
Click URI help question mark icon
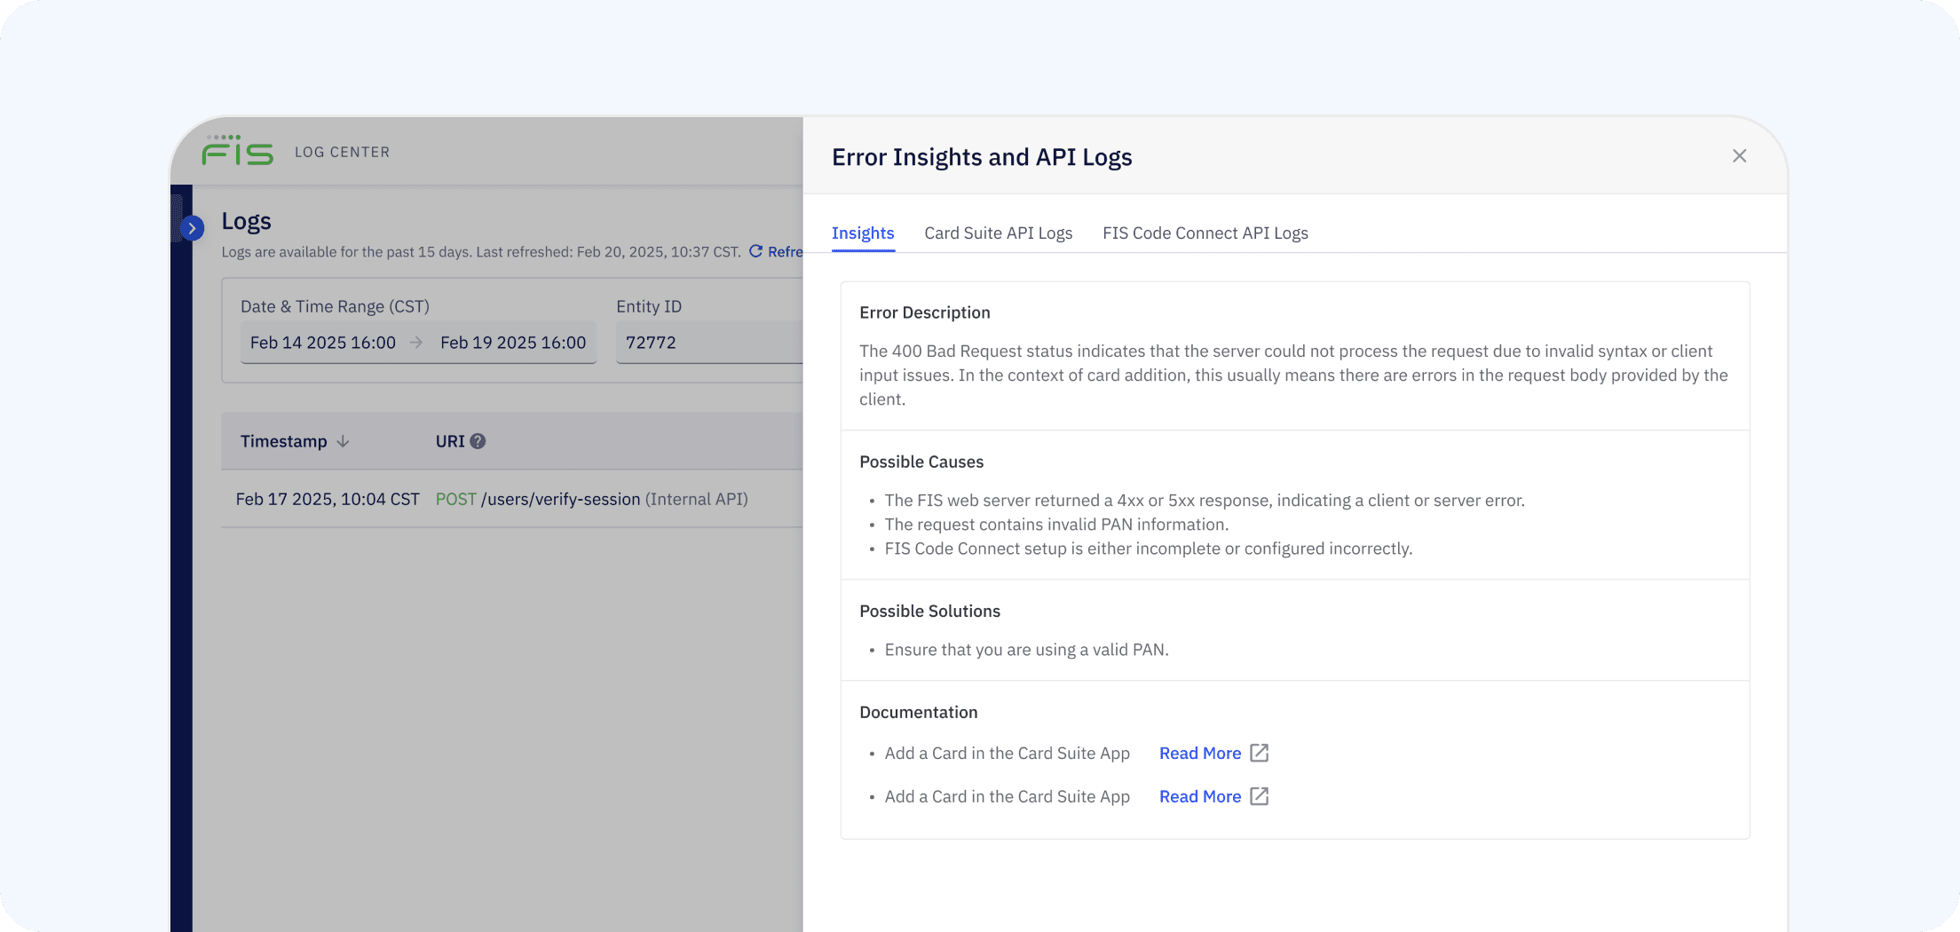pyautogui.click(x=478, y=441)
